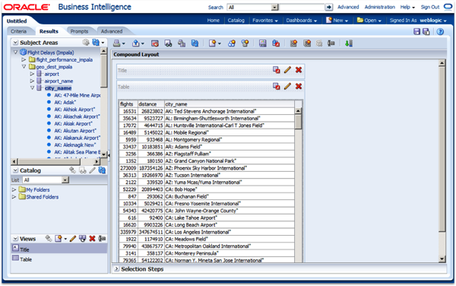Remove the Title view with red X

pyautogui.click(x=299, y=70)
